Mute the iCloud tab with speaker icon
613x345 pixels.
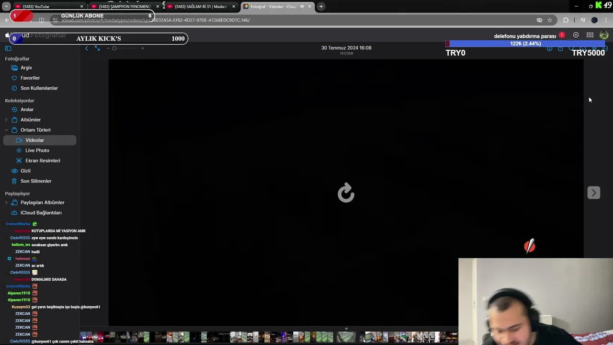point(302,6)
